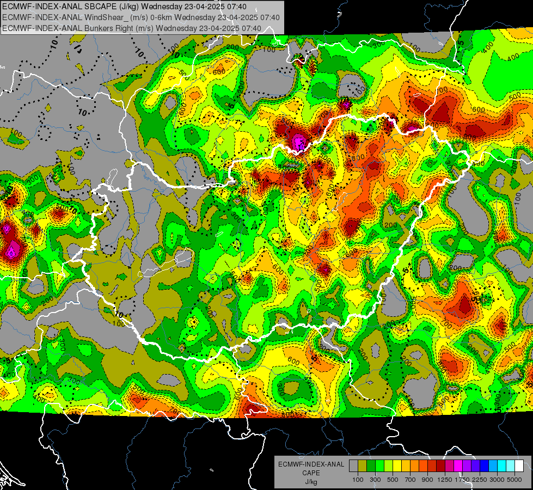Select the Bunkers Right (m/s) title line

132,28
